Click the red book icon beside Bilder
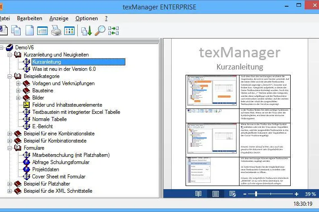Screen dimensions: 319x212 [27, 98]
